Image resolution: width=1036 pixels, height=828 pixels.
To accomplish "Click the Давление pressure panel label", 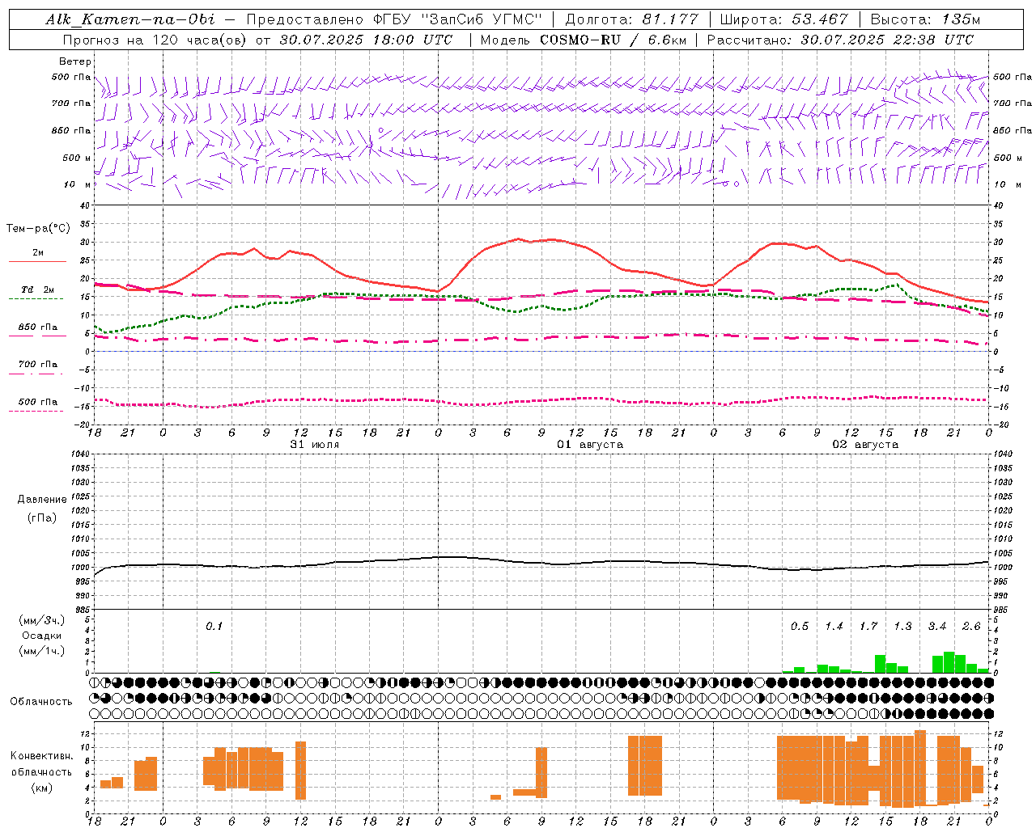I will (x=42, y=500).
